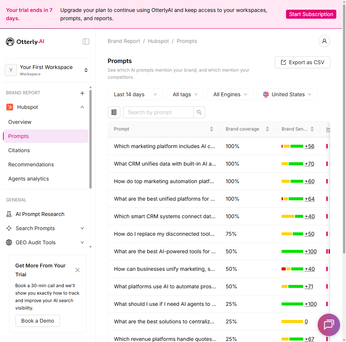This screenshot has width=346, height=342.
Task: Click sentiment bar for +56 score row
Action: pos(292,146)
